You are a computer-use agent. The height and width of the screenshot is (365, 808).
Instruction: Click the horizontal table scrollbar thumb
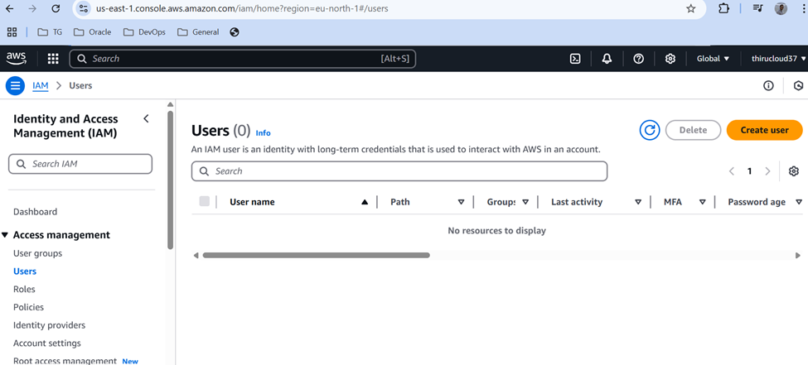[x=316, y=255]
